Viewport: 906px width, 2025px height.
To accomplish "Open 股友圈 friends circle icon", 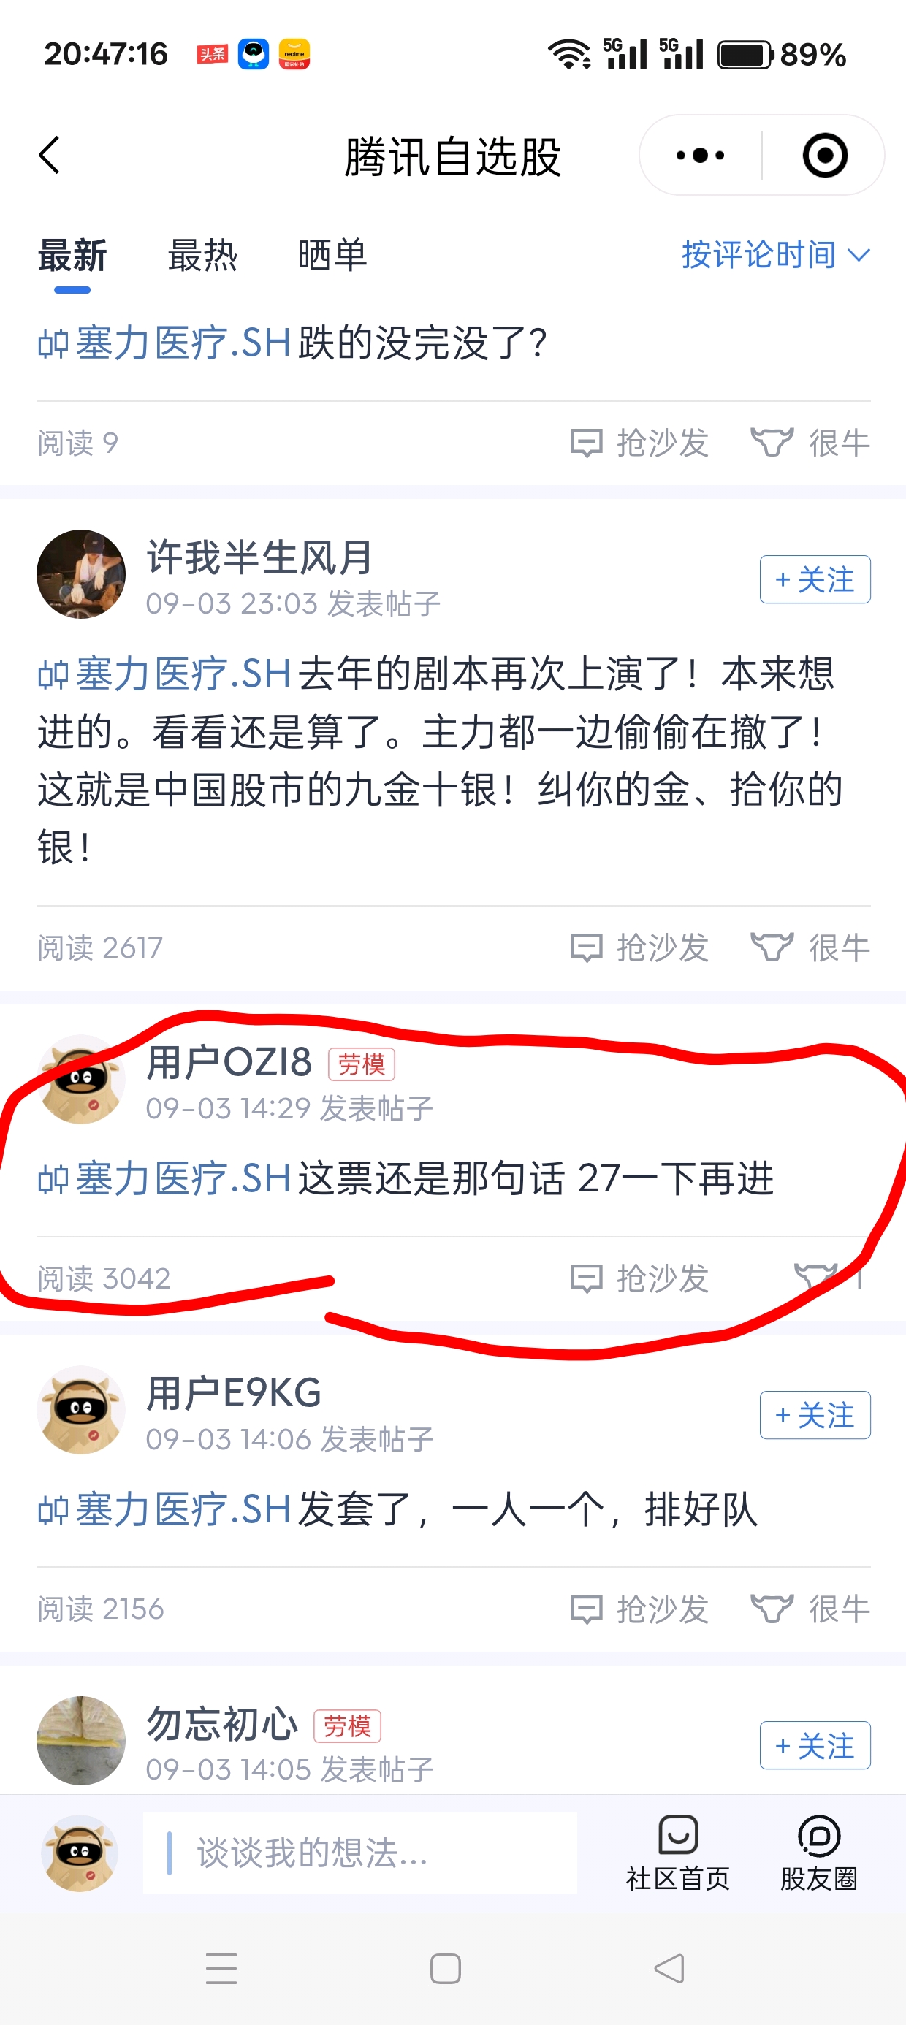I will pos(819,1853).
